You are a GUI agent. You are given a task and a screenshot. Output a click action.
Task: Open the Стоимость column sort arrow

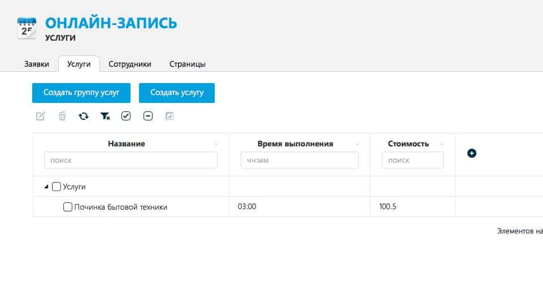coord(442,144)
